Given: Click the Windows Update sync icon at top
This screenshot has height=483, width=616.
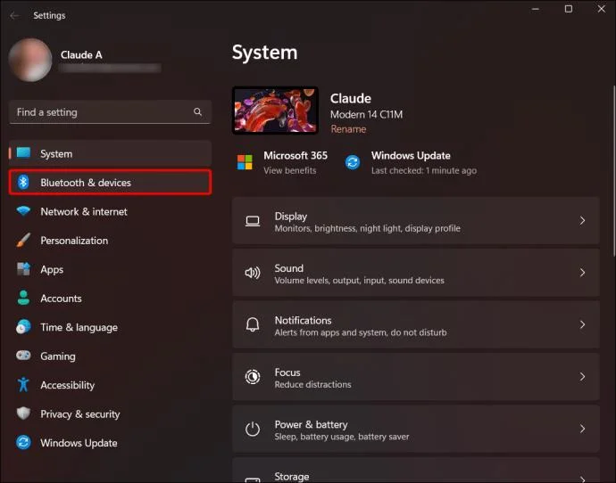Looking at the screenshot, I should tap(353, 162).
